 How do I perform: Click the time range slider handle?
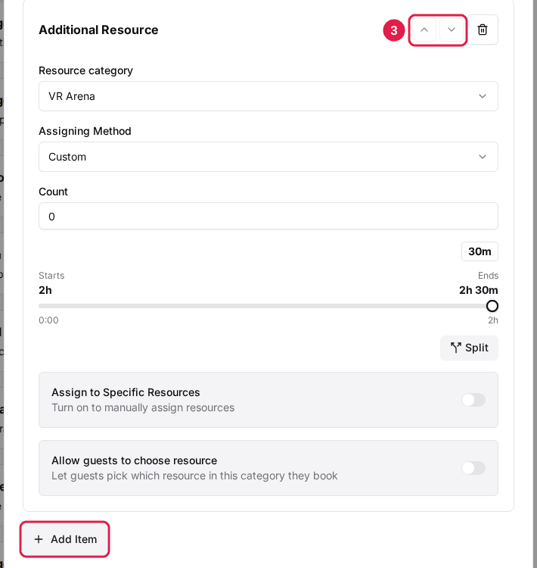pos(492,306)
